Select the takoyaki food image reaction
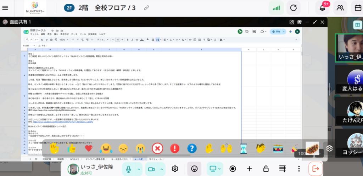 pyautogui.click(x=312, y=148)
